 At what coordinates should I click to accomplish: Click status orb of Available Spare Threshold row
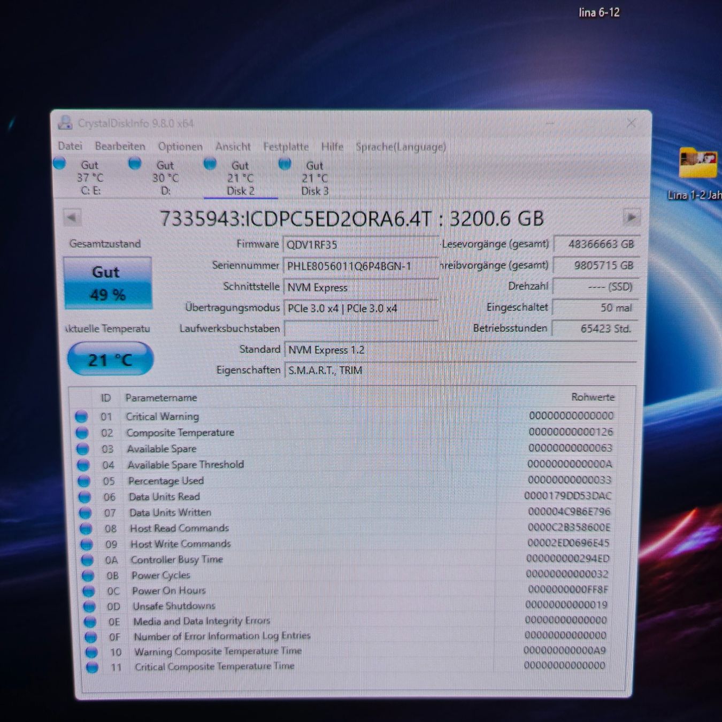(x=83, y=465)
